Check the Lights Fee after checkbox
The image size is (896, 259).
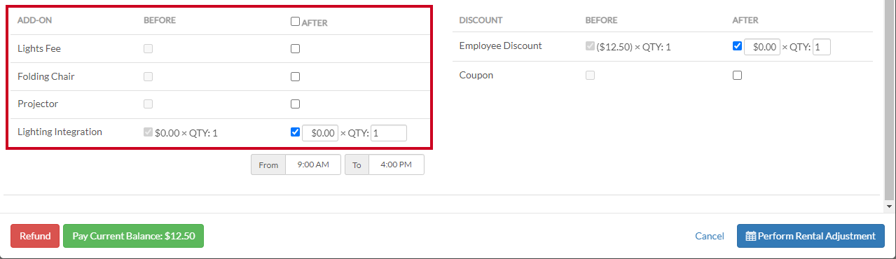point(295,49)
